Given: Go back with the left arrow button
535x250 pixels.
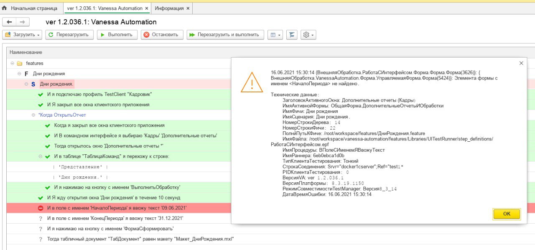Looking at the screenshot, I should tap(9, 22).
